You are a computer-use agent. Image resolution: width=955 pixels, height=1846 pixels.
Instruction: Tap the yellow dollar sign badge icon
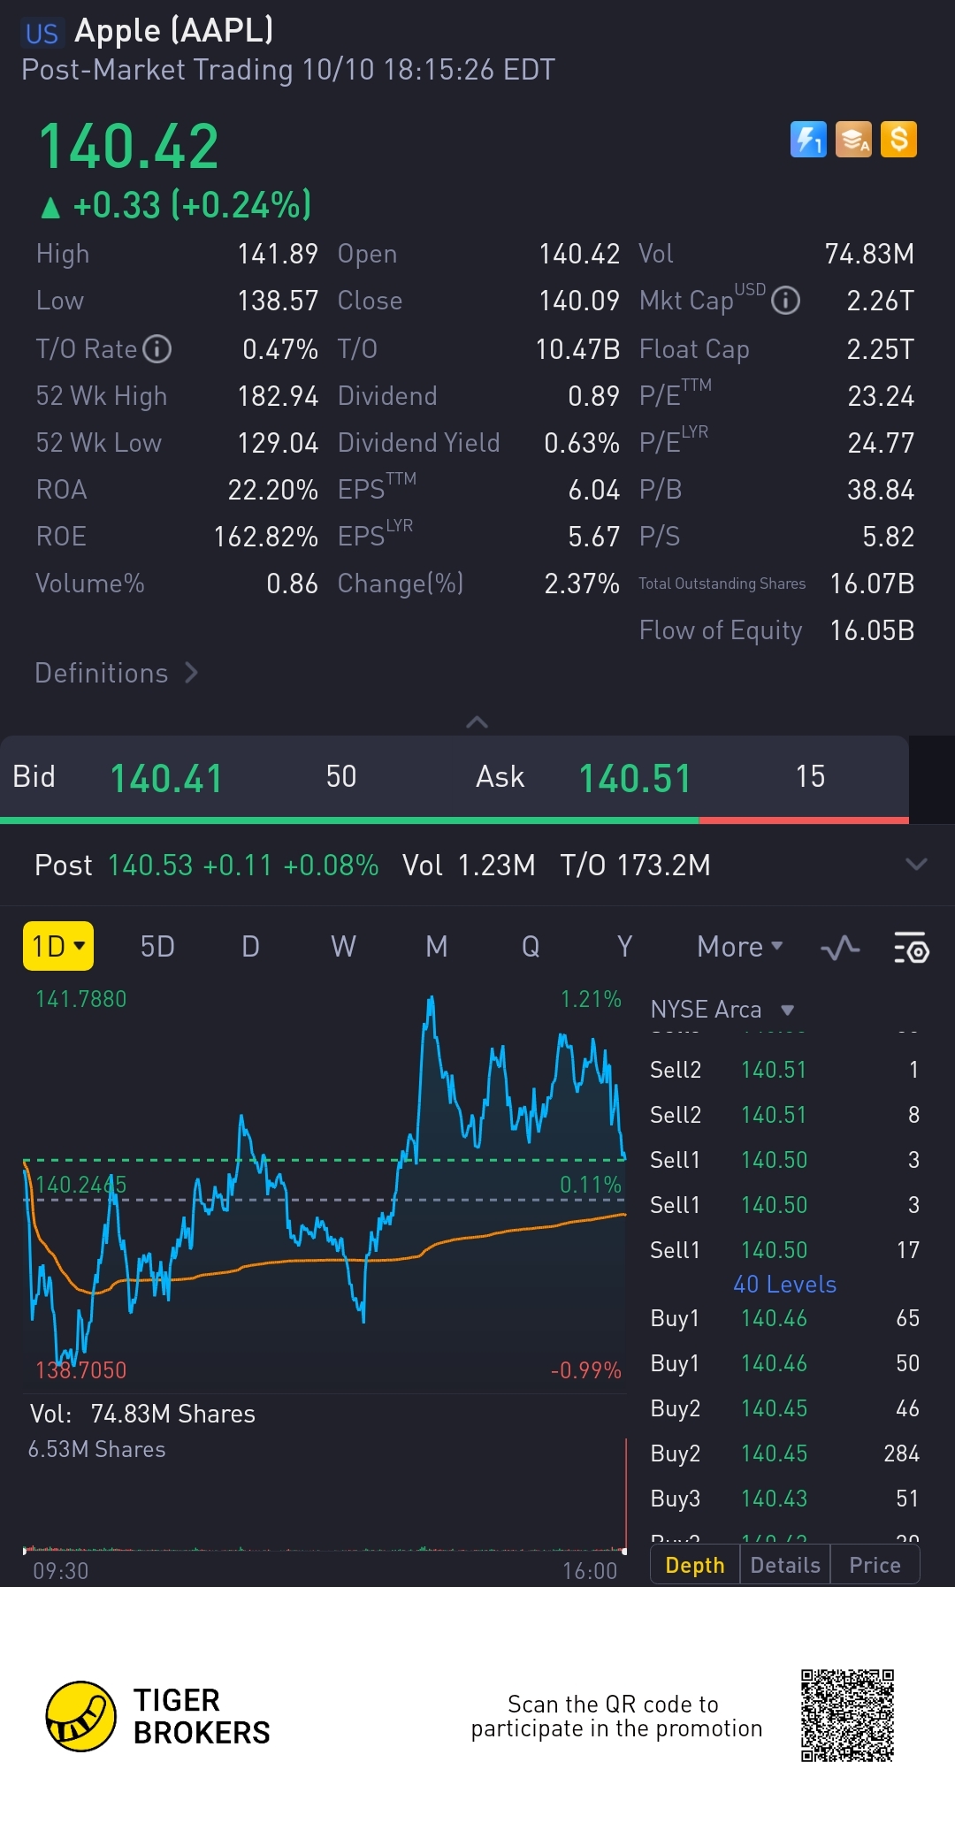coord(898,140)
